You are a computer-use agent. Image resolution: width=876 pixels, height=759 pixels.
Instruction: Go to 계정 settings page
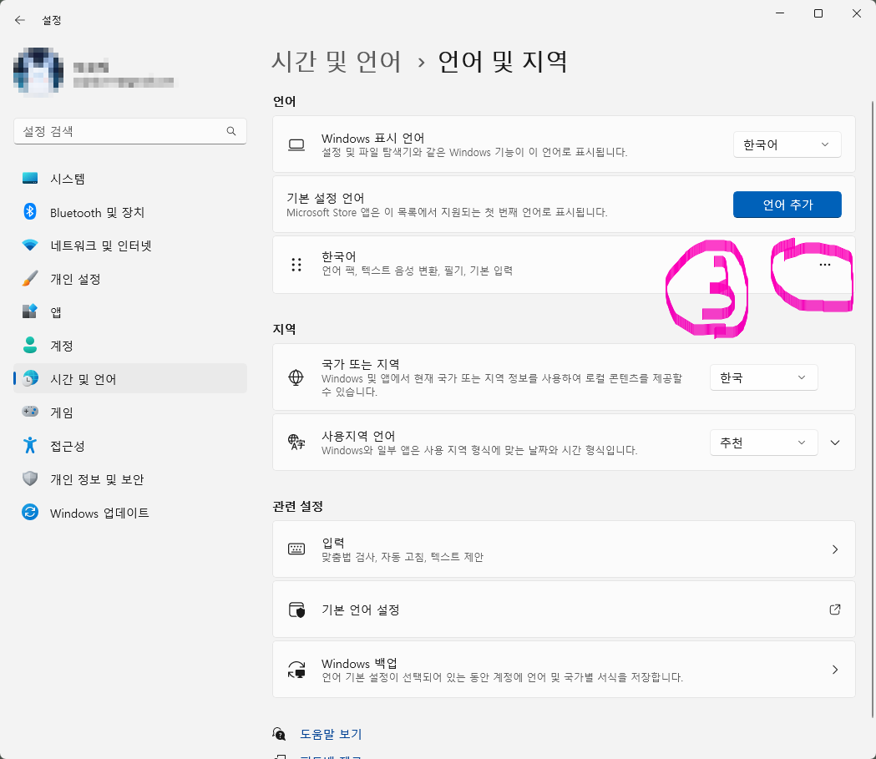(130, 345)
